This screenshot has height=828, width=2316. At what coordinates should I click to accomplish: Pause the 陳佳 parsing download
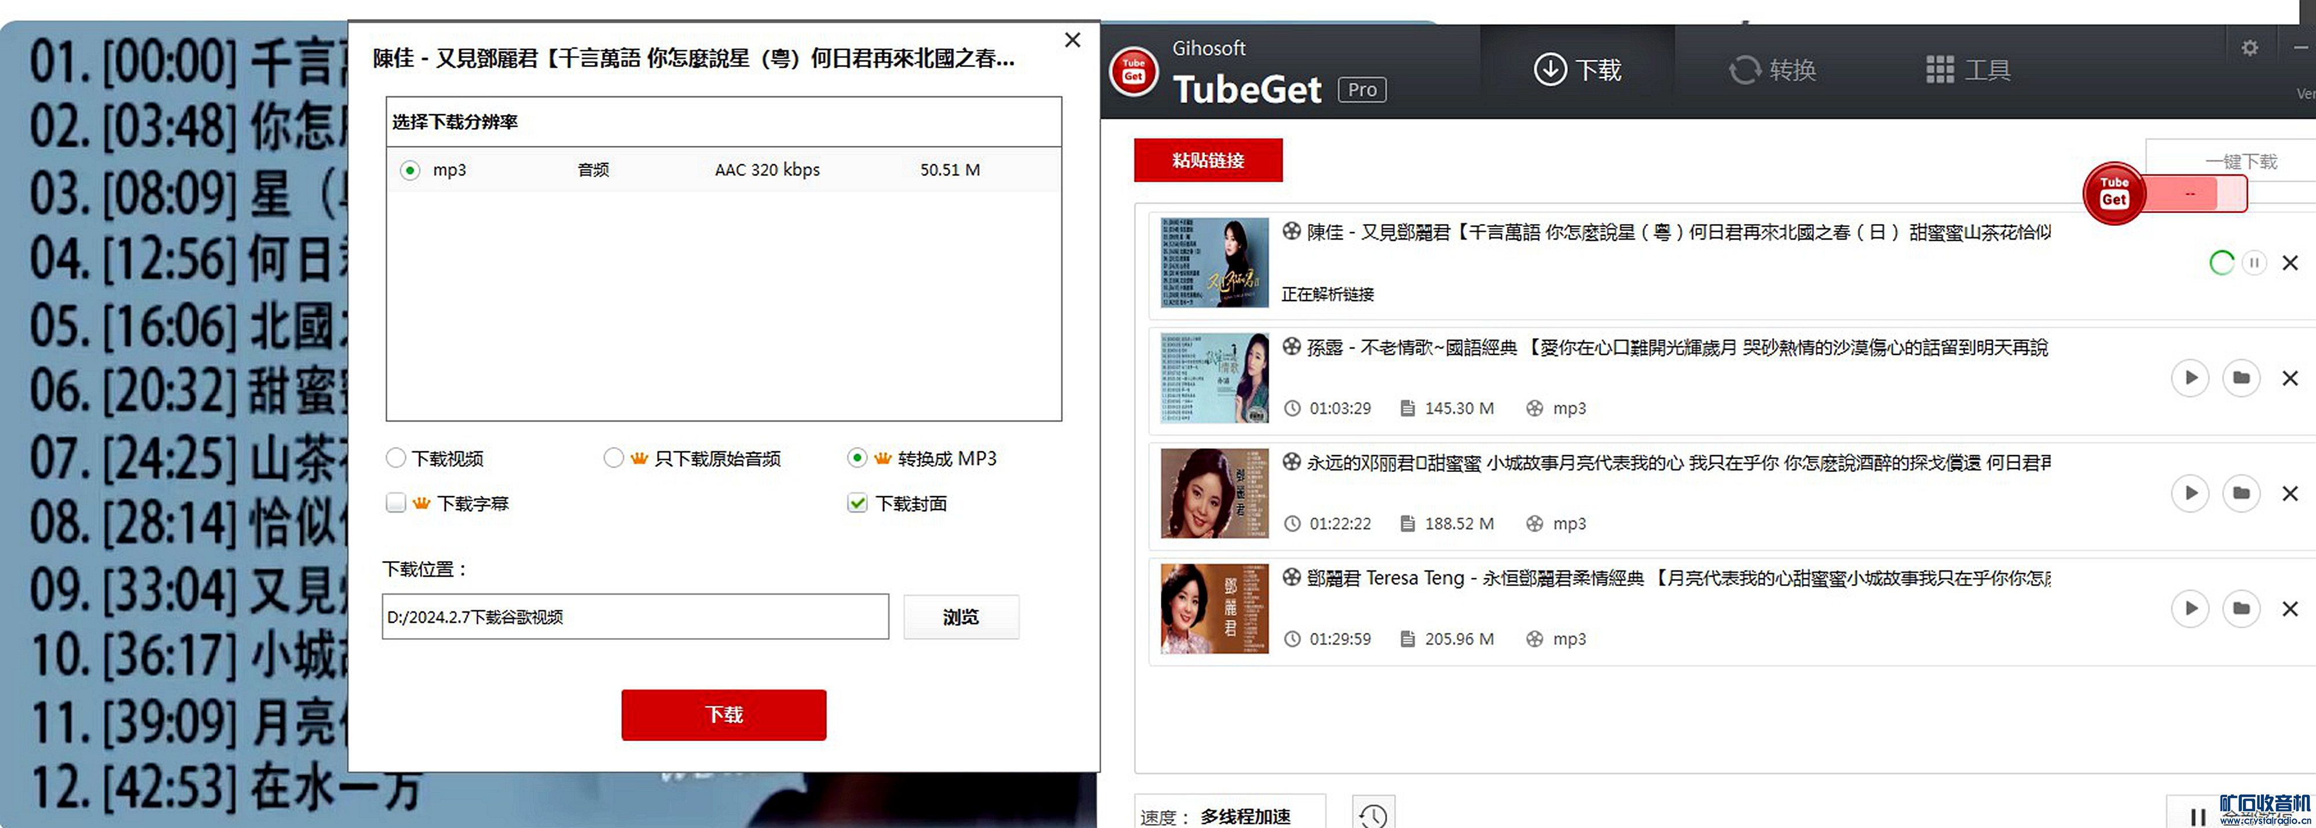[x=2254, y=262]
